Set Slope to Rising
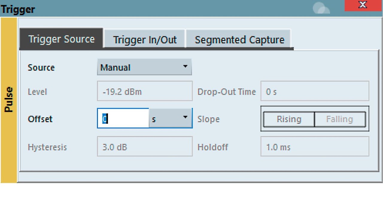 (289, 119)
